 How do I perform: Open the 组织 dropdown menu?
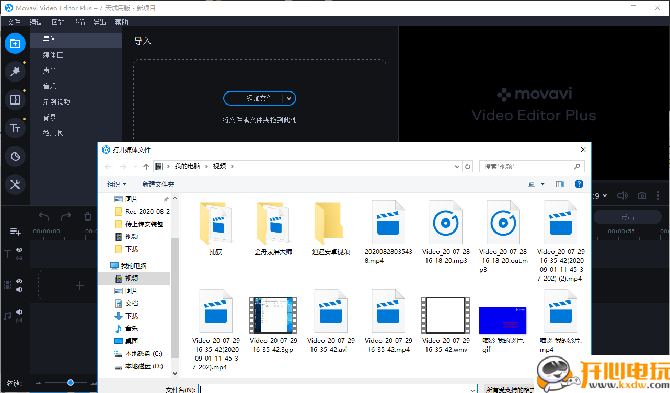(x=117, y=184)
